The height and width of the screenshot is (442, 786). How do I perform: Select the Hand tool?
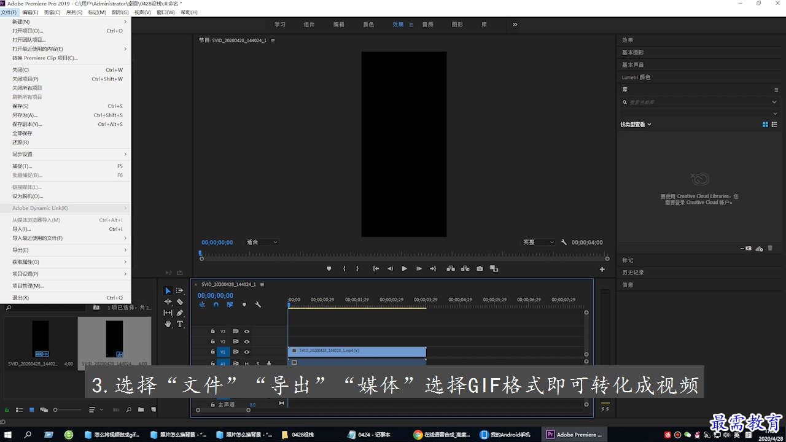coord(168,324)
